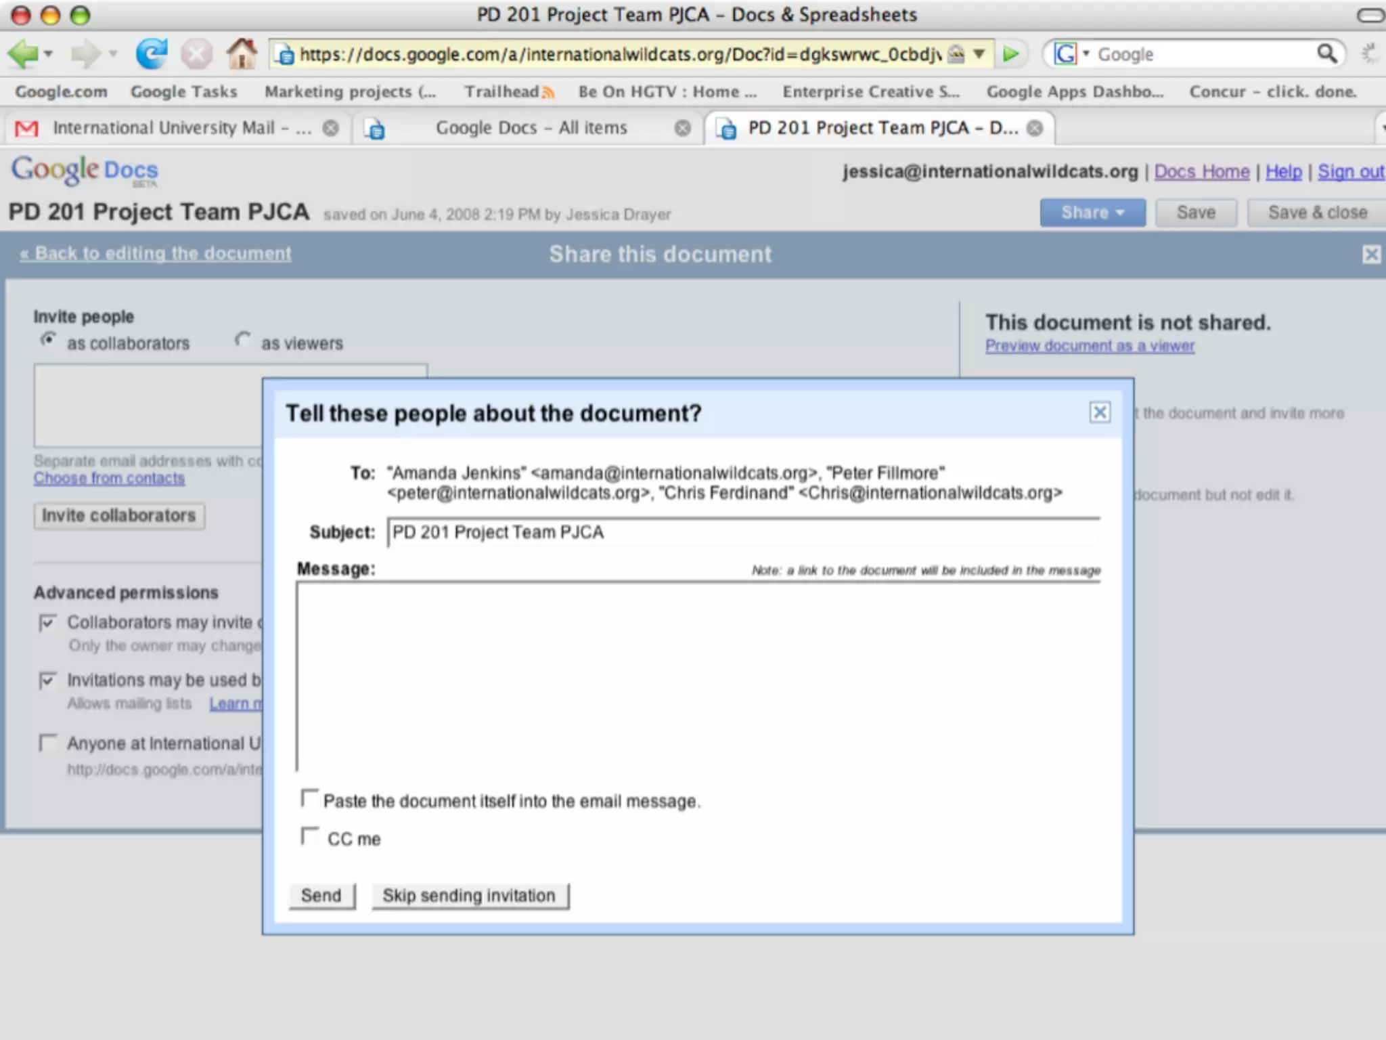Screen dimensions: 1386x1040
Task: Check the CC me checkbox
Action: click(309, 837)
